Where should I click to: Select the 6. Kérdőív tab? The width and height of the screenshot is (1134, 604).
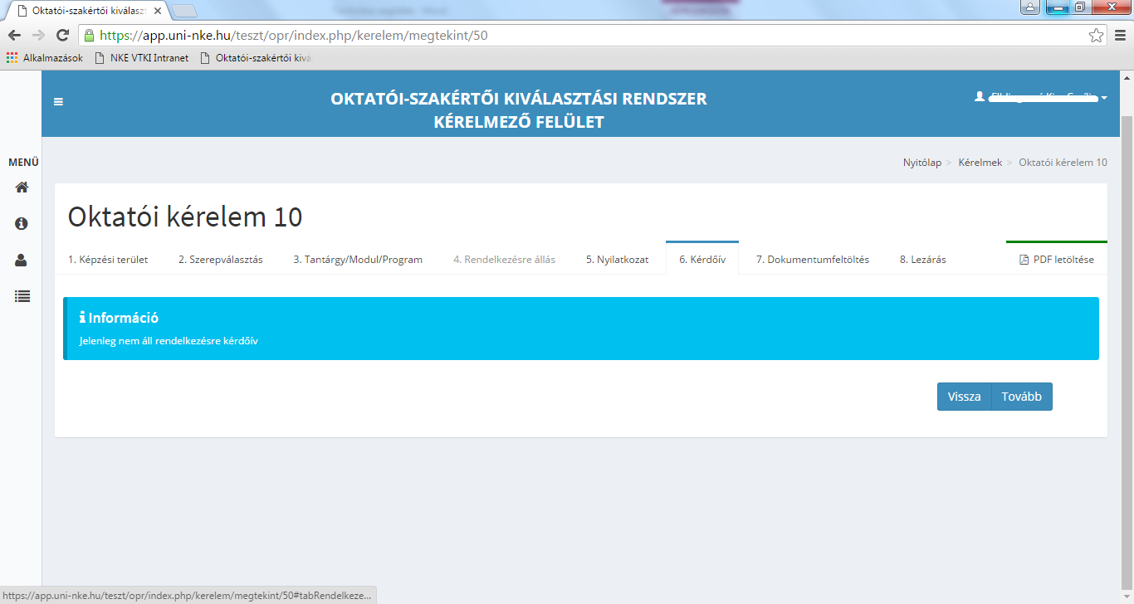[x=702, y=260]
